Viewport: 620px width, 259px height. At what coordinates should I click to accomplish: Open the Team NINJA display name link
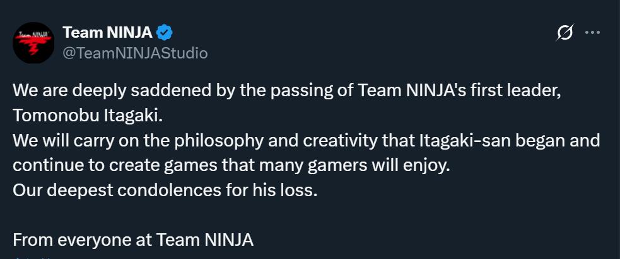coord(107,33)
